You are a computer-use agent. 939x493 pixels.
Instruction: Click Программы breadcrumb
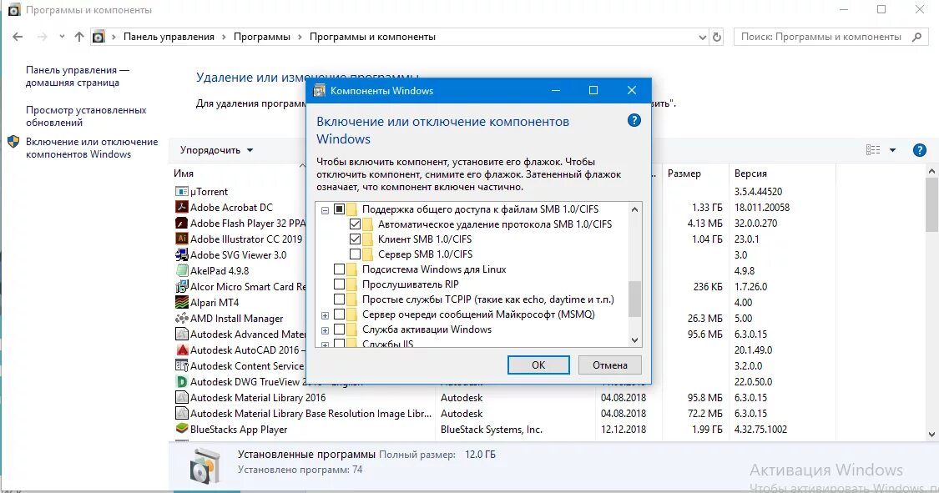coord(262,37)
